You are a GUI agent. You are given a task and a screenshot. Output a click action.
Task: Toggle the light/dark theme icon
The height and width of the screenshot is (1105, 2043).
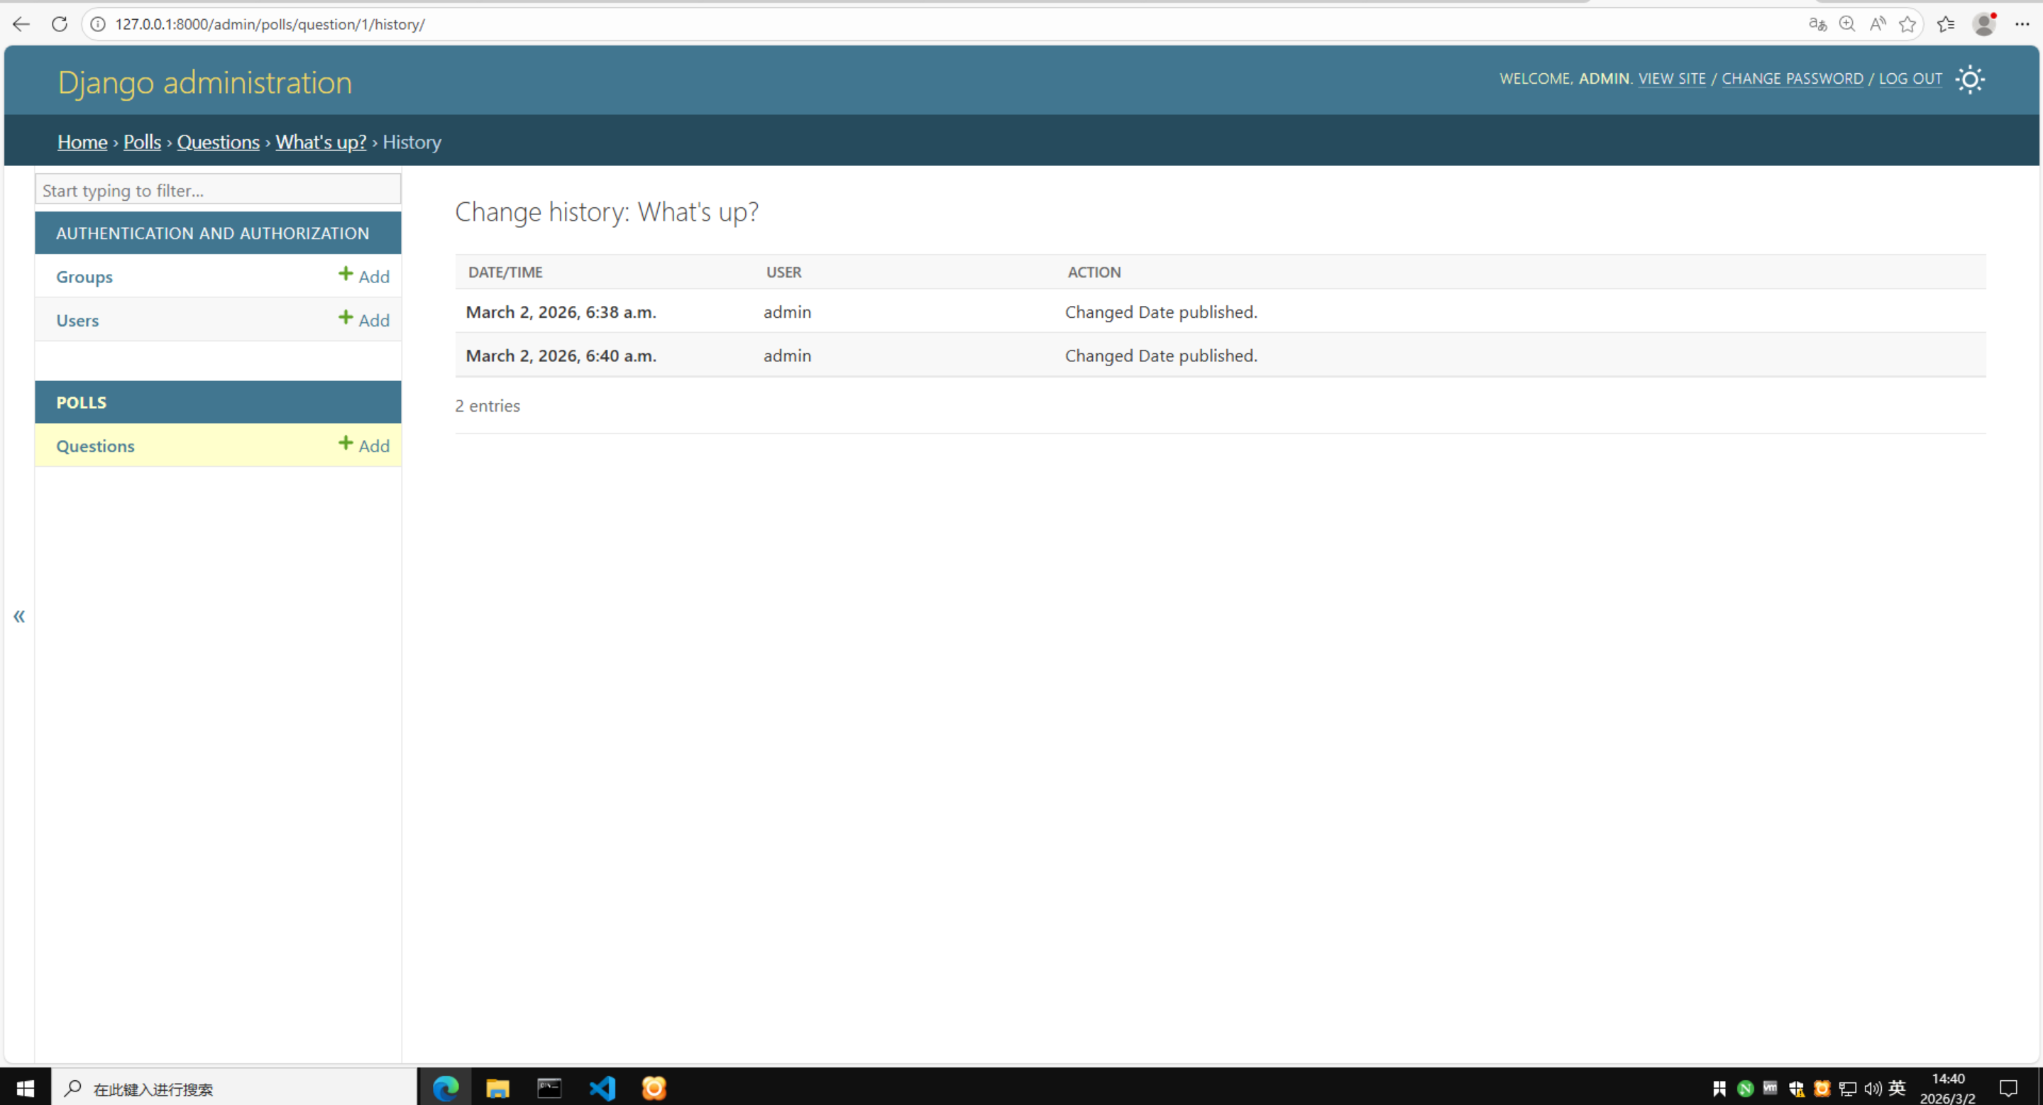[1969, 79]
